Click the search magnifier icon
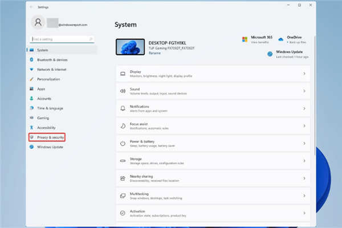Viewport: 342px width, 228px height. pos(91,39)
